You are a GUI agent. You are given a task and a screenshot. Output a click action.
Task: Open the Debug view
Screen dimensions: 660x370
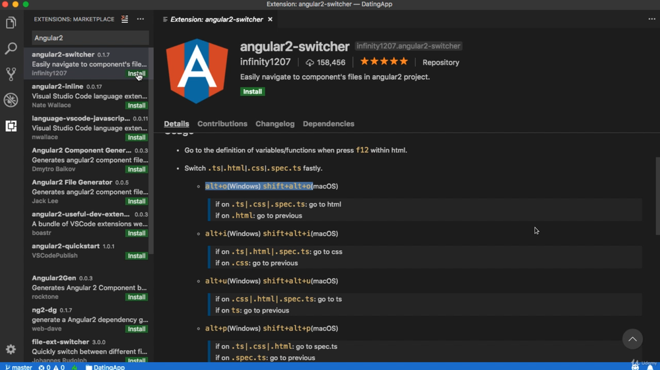[x=11, y=100]
